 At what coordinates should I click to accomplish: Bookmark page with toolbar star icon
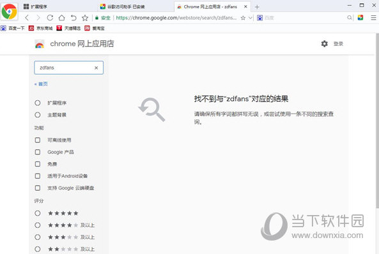(x=85, y=18)
